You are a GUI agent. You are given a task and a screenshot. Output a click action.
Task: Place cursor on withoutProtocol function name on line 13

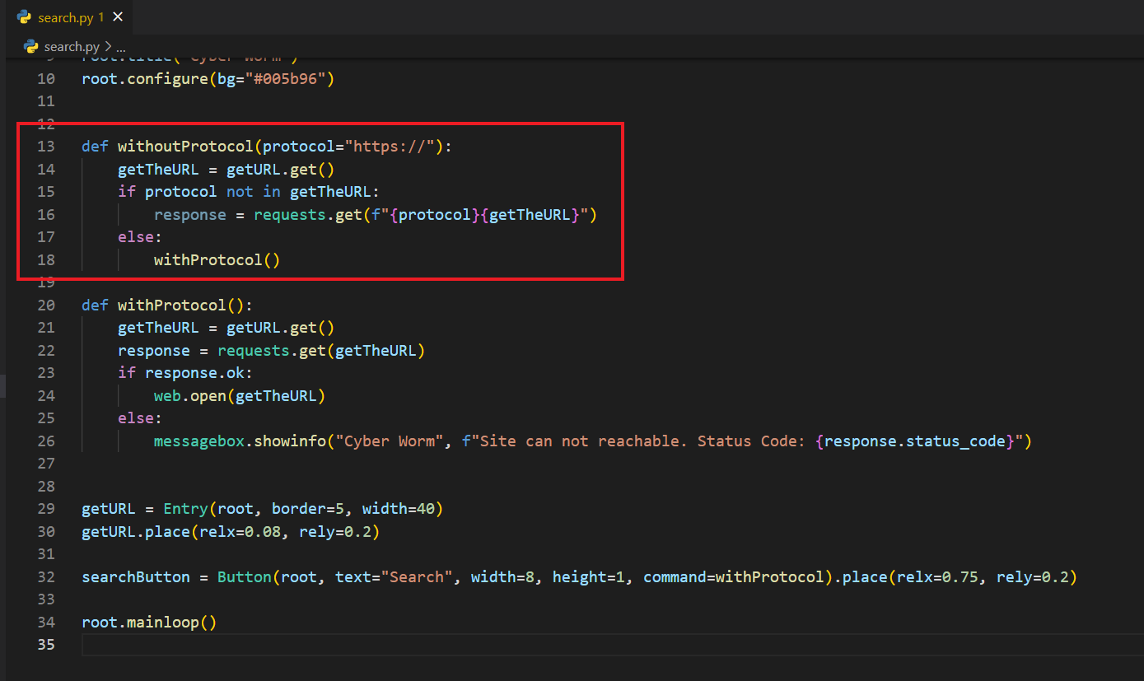pos(185,147)
